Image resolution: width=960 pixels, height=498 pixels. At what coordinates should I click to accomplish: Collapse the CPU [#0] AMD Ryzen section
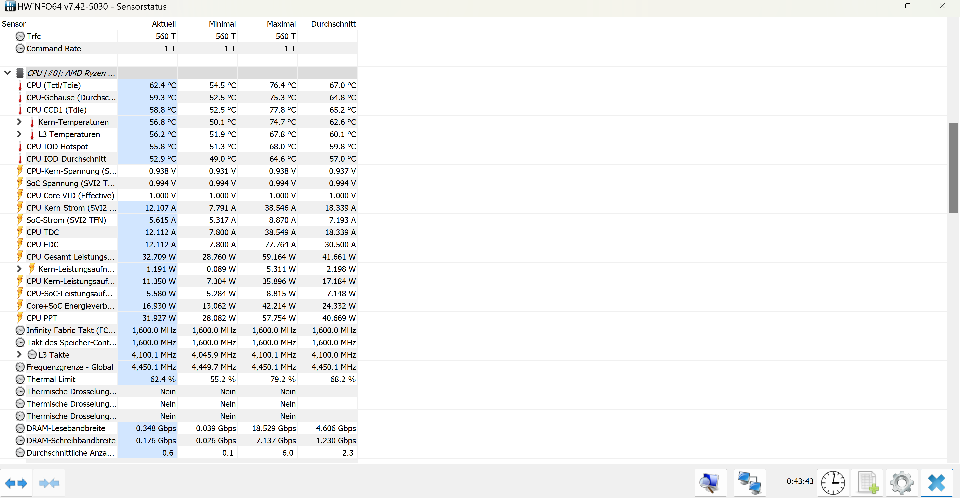(7, 73)
